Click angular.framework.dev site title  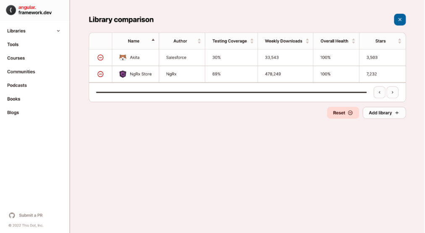(x=35, y=10)
